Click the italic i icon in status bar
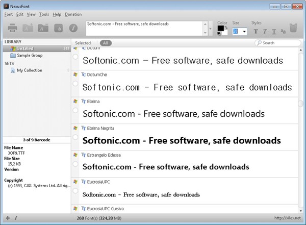The image size is (306, 225). pos(16,218)
